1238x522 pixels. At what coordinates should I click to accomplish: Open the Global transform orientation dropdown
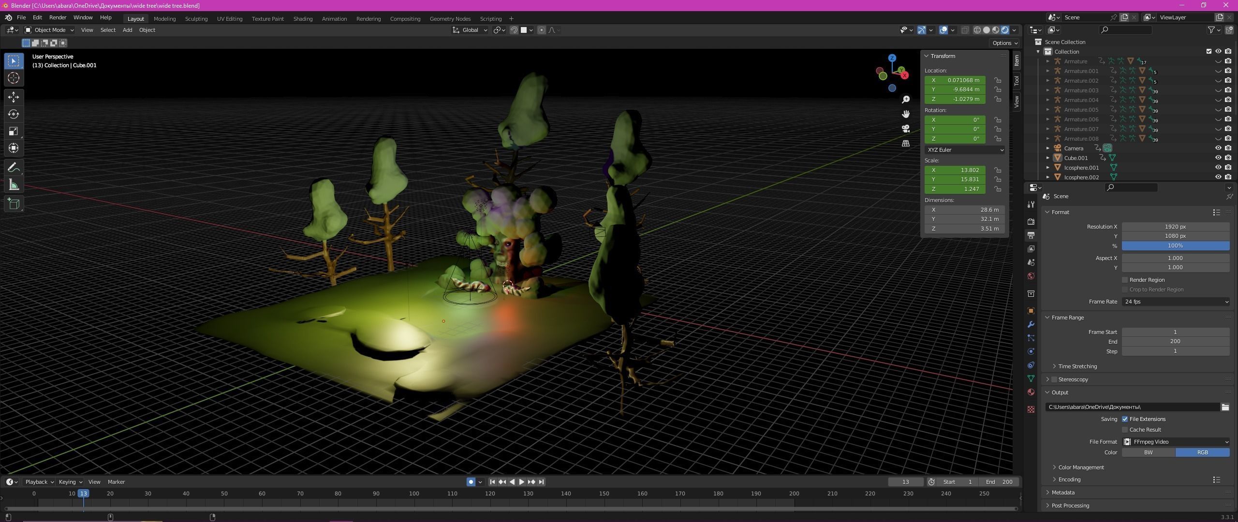tap(470, 30)
